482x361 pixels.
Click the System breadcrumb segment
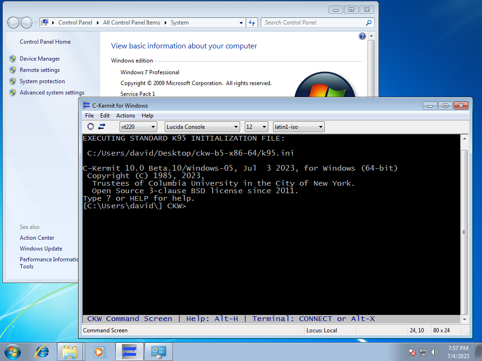tap(179, 23)
